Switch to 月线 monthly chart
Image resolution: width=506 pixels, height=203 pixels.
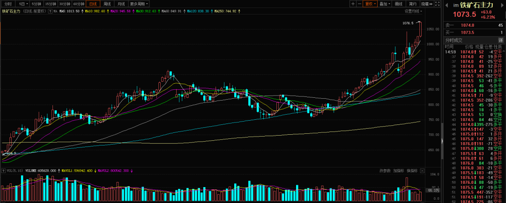(121, 4)
